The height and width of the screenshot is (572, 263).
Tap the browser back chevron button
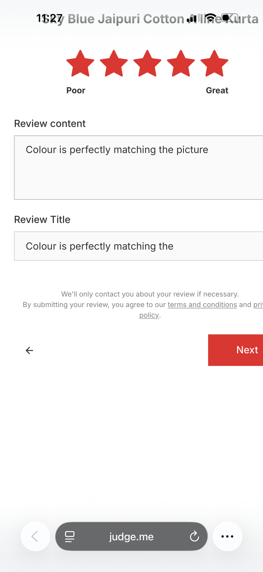point(35,536)
